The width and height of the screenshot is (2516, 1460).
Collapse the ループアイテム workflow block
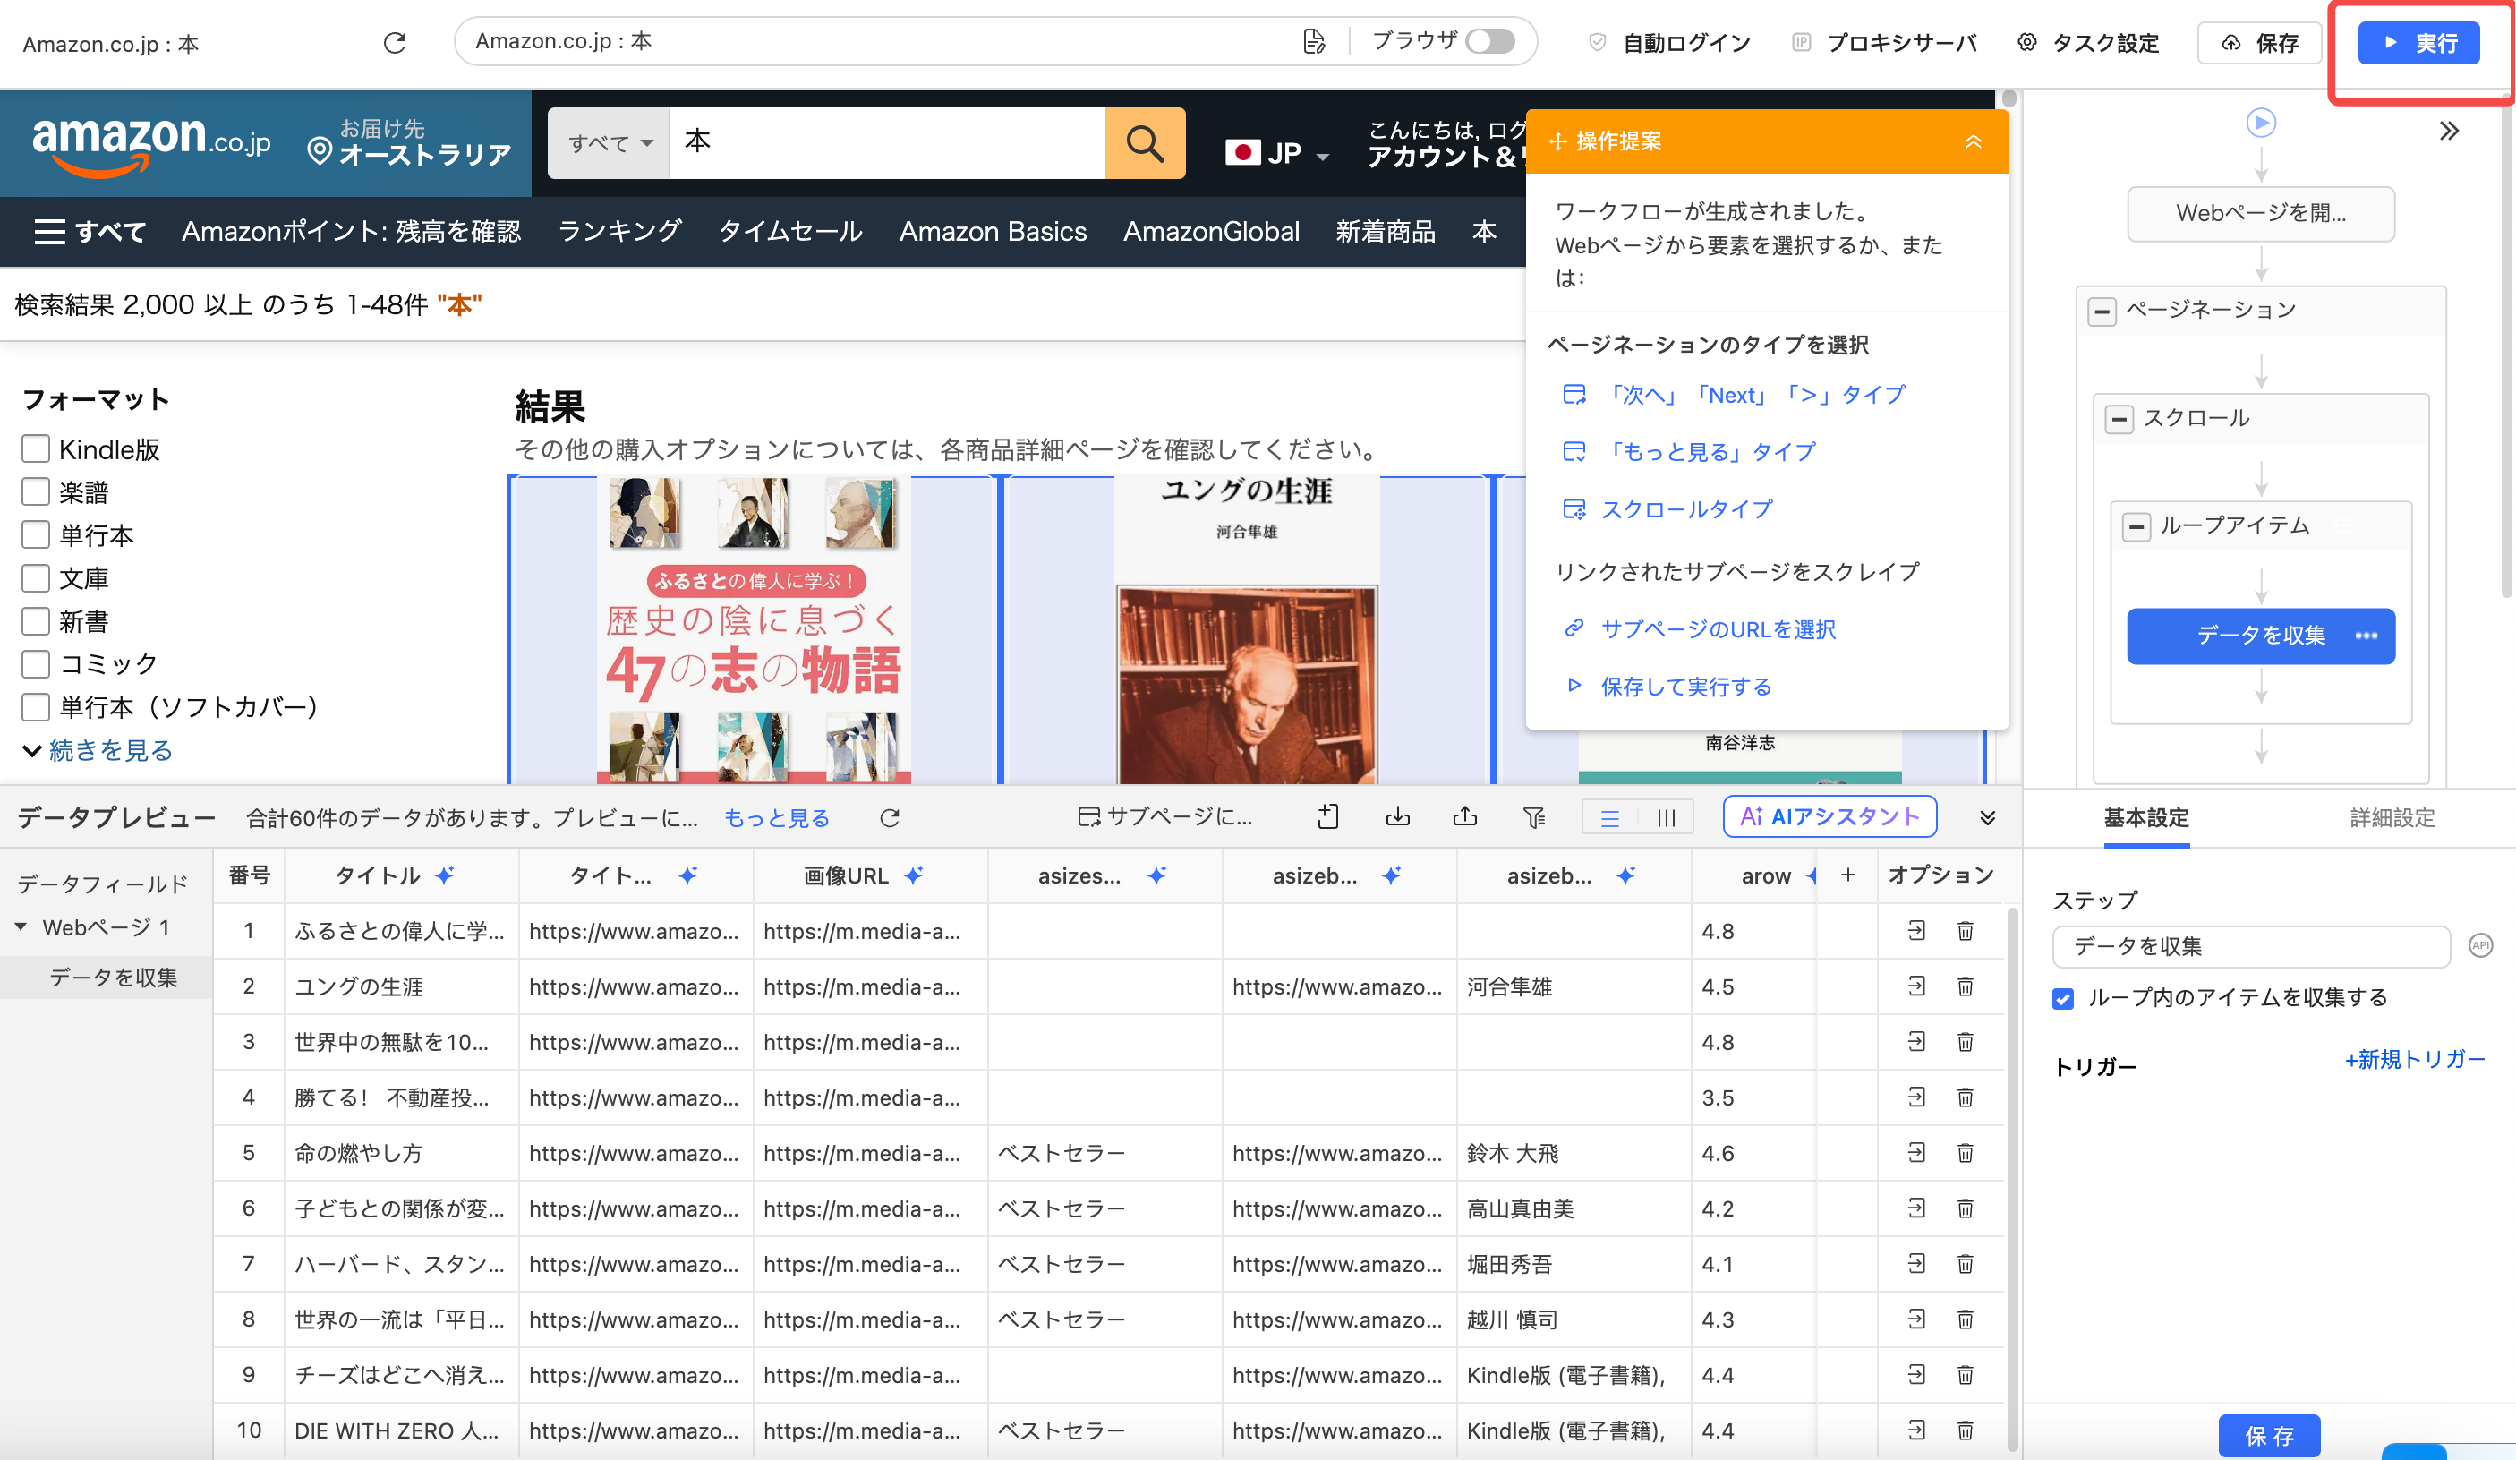[x=2135, y=526]
